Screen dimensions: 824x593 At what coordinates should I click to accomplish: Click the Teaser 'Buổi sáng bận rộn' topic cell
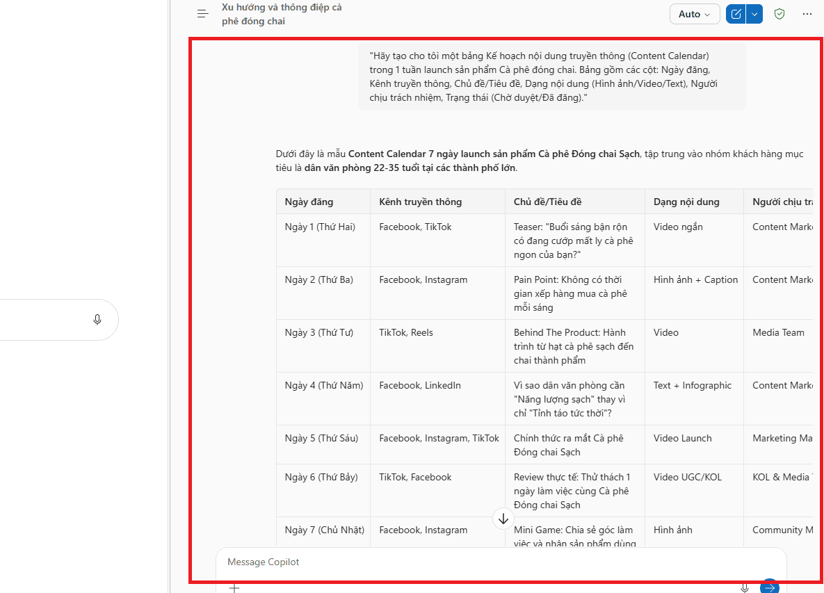coord(575,240)
